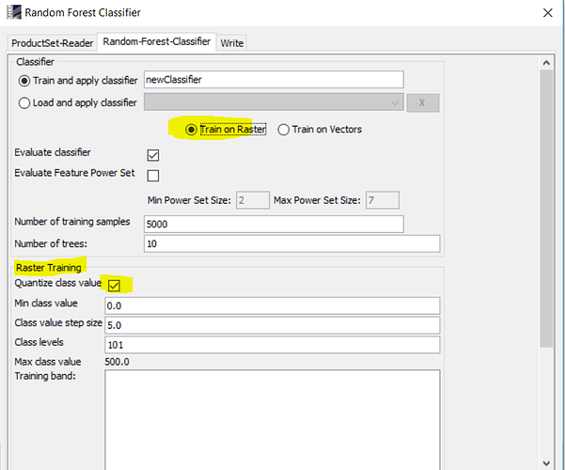565x470 pixels.
Task: Open the Write tab
Action: [x=231, y=43]
